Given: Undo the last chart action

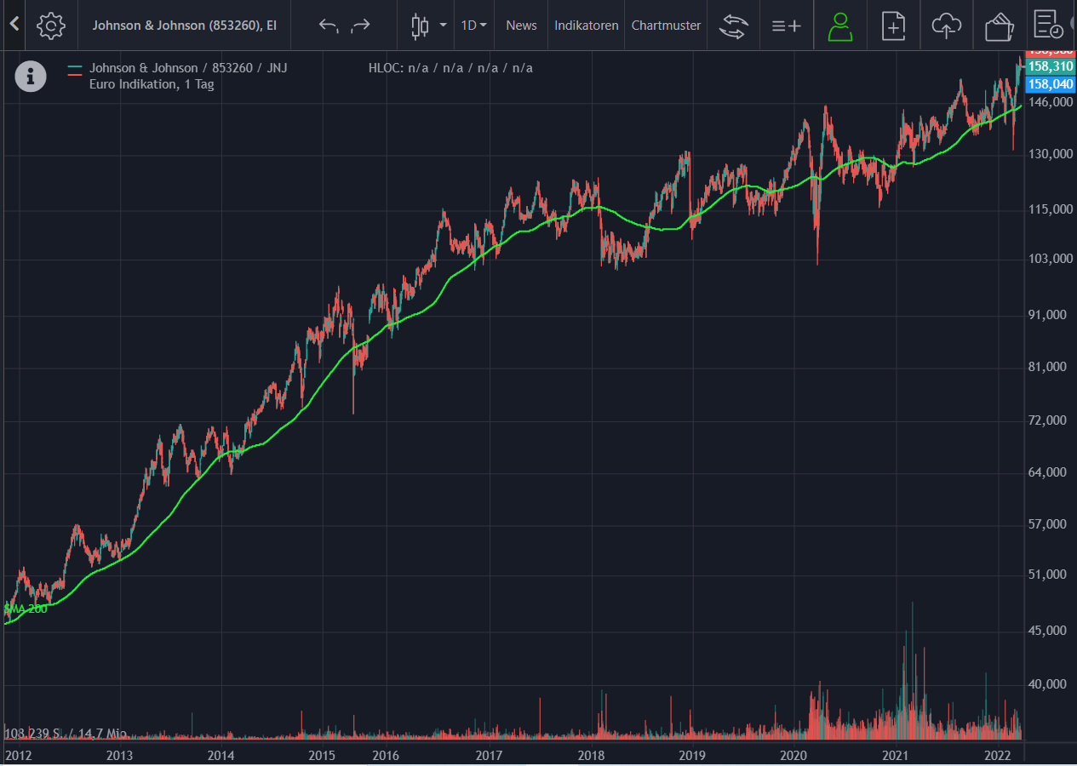Looking at the screenshot, I should coord(328,26).
